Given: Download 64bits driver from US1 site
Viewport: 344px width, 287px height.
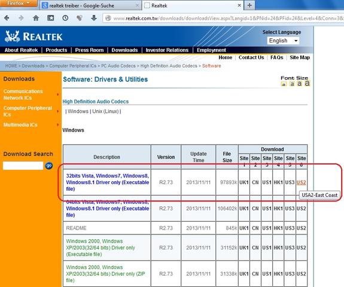Looking at the screenshot, I should (x=267, y=209).
